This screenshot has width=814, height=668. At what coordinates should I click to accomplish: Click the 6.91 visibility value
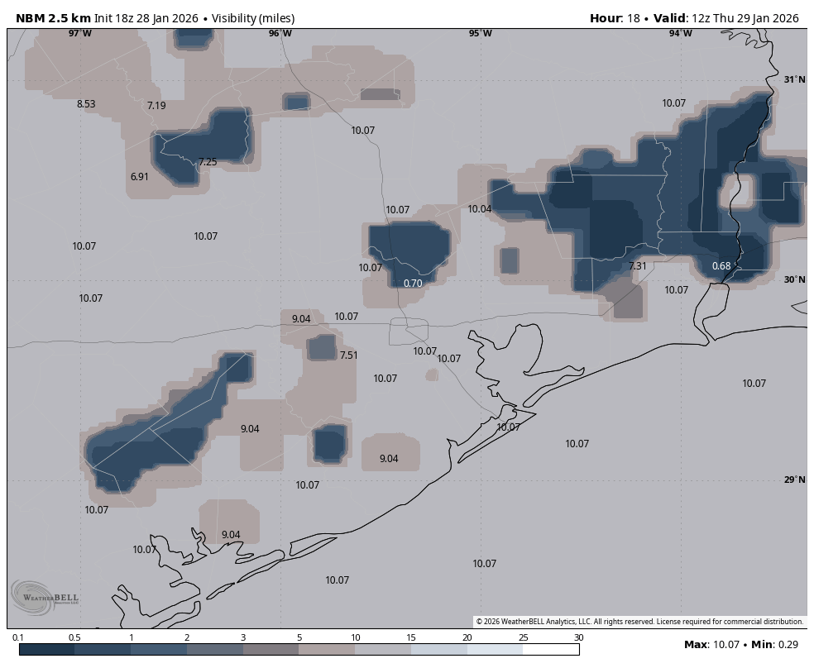(x=140, y=177)
